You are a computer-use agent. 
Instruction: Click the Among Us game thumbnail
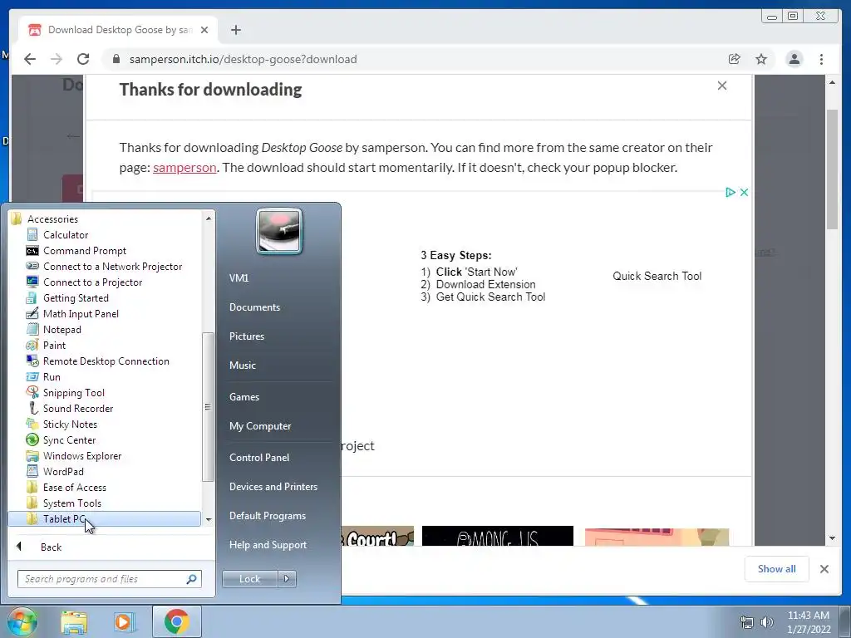click(x=498, y=536)
